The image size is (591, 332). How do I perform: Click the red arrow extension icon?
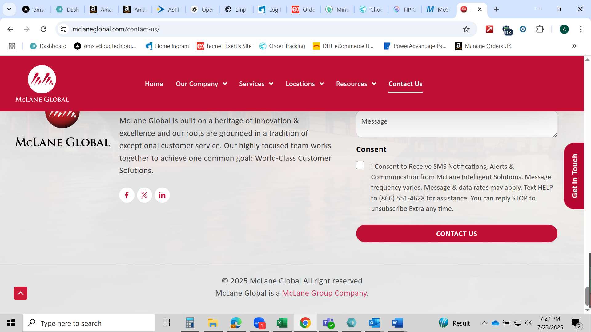(489, 29)
